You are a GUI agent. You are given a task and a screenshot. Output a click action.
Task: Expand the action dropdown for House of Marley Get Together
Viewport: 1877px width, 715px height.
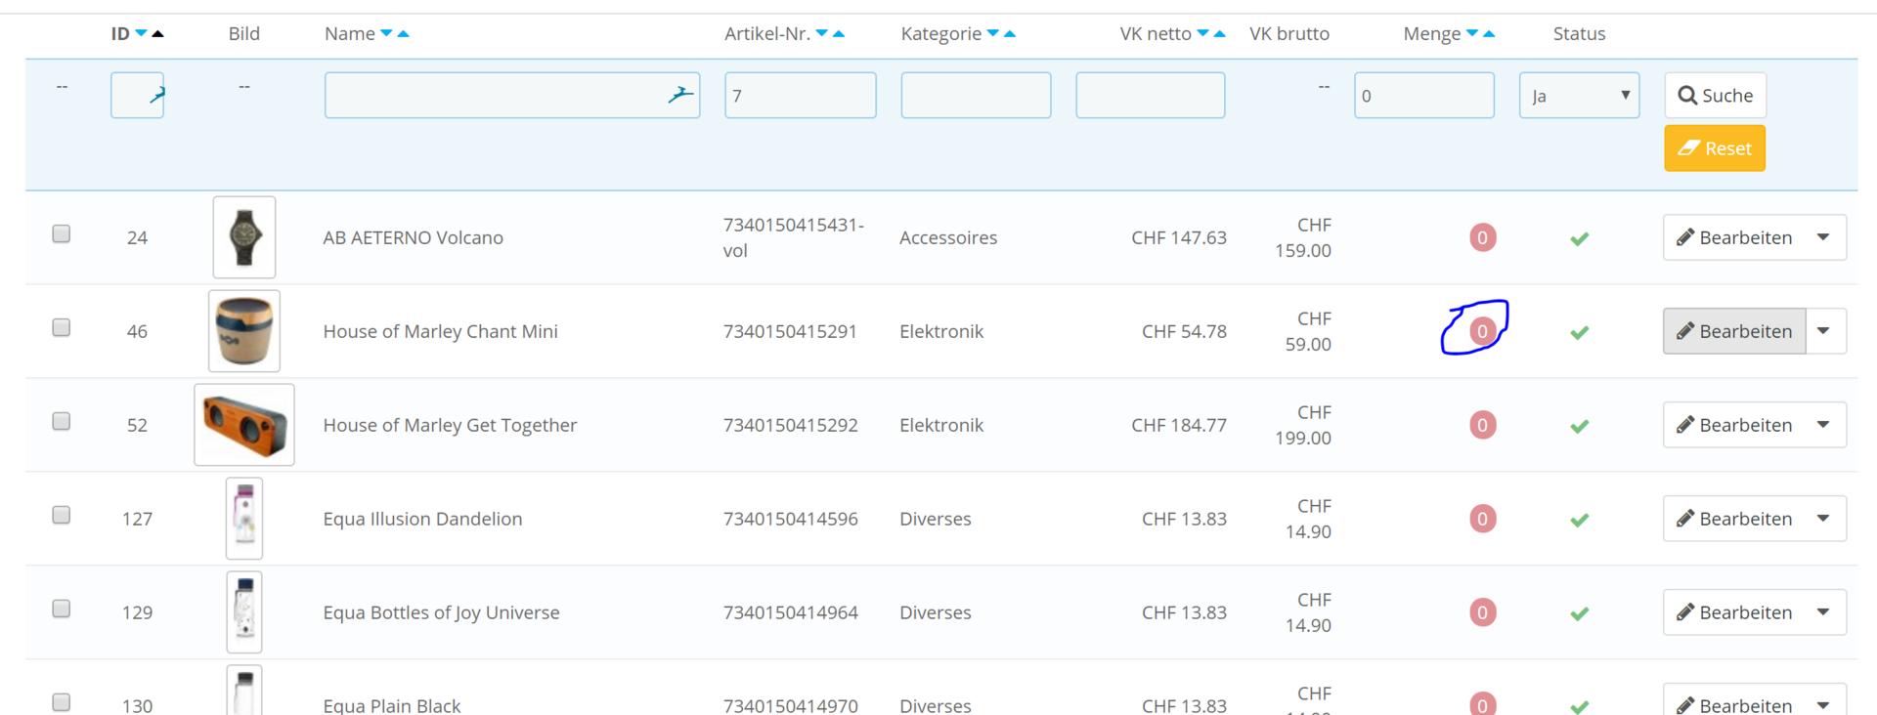pos(1824,425)
